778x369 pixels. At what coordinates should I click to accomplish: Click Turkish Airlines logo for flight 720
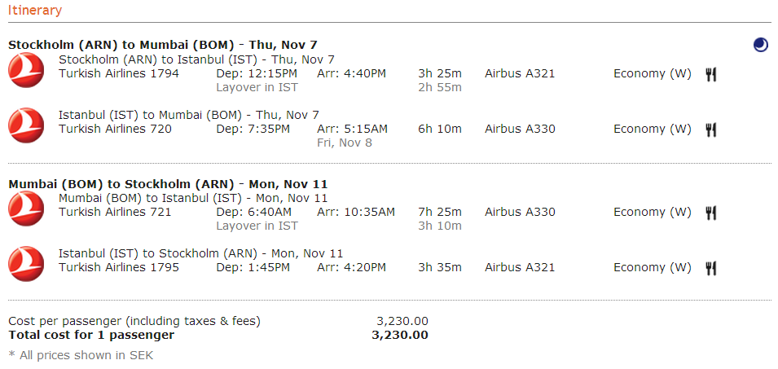26,125
